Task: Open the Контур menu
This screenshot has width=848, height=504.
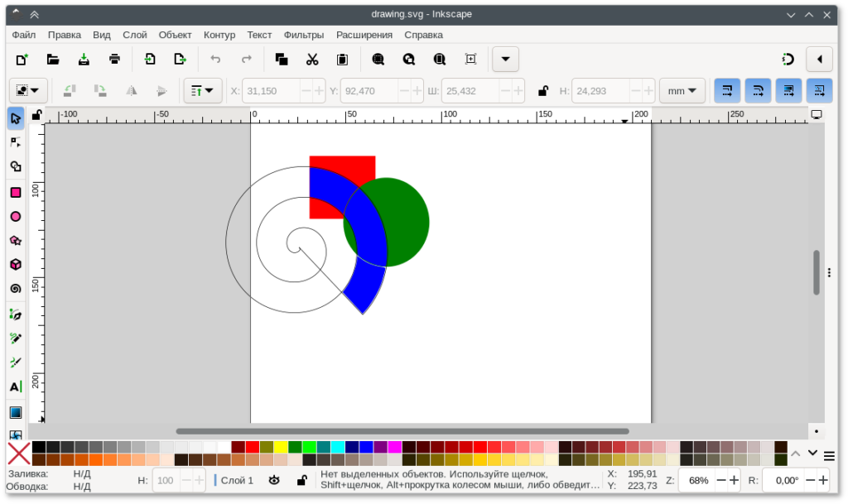Action: [219, 35]
